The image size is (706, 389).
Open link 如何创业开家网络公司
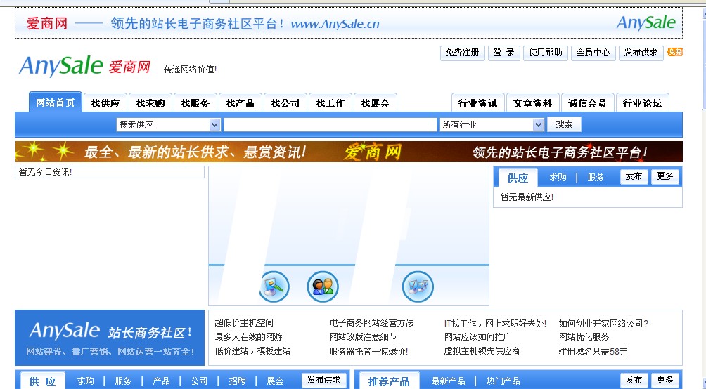603,323
